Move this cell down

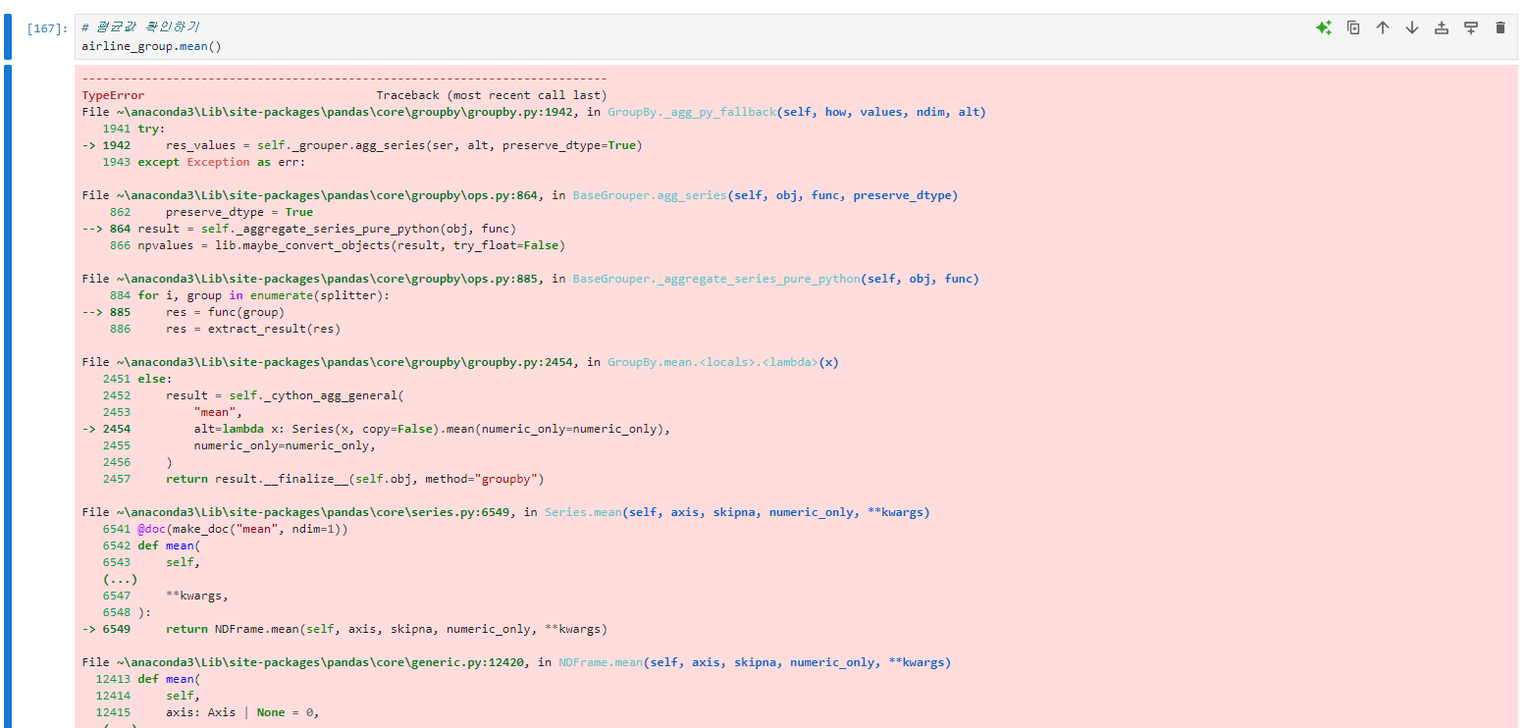click(x=1412, y=28)
